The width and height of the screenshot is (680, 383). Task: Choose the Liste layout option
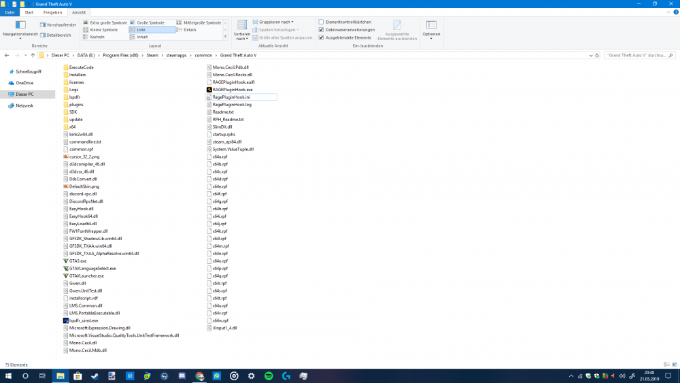[x=152, y=30]
